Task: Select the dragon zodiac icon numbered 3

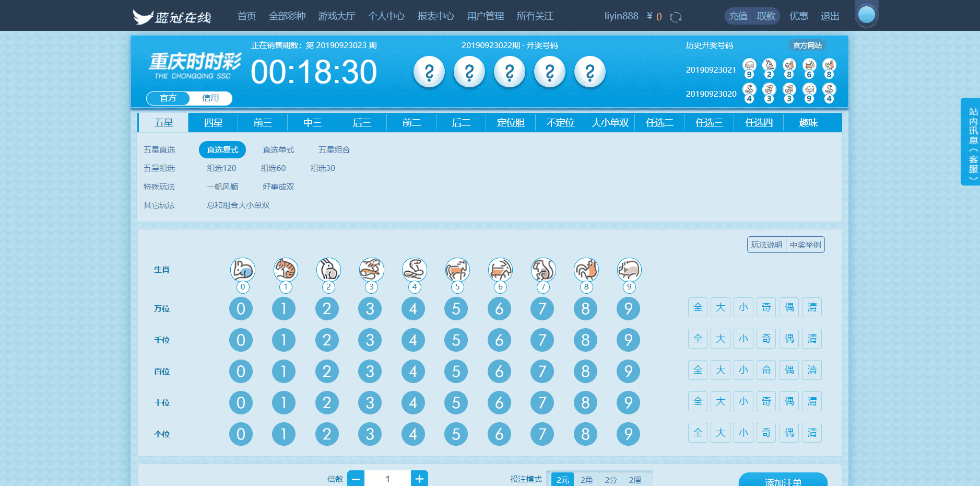Action: coord(371,270)
